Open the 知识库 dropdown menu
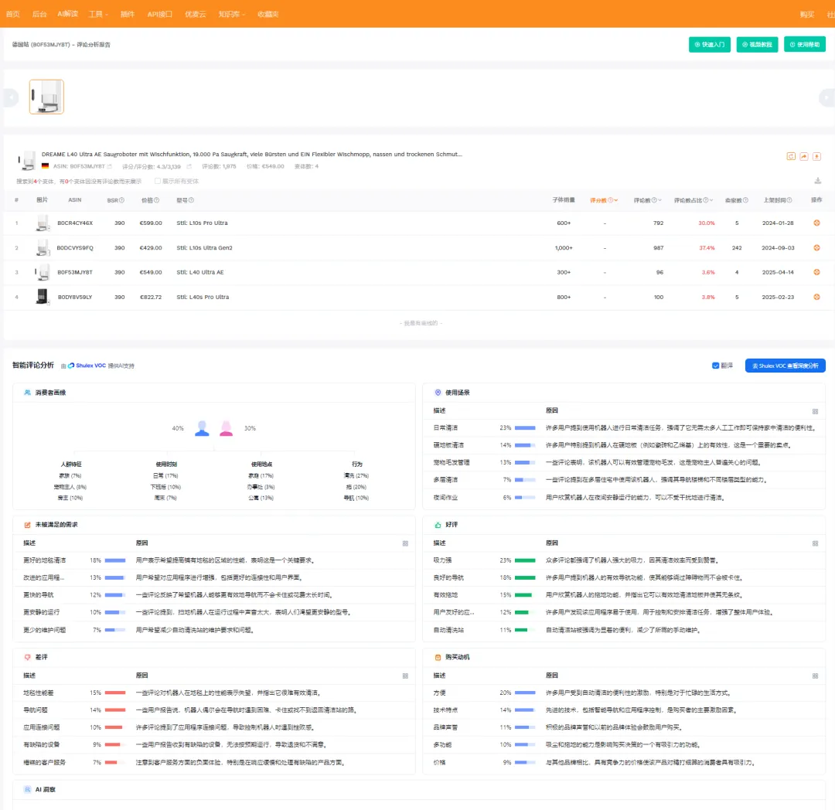Viewport: 835px width, 810px height. 232,14
